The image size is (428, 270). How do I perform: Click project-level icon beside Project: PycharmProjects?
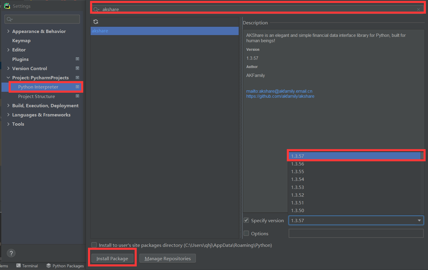(77, 78)
